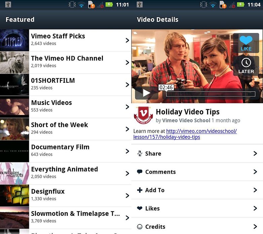Tap the battery icon in right status bar
Viewport: 263px width, 234px height.
click(x=240, y=4)
